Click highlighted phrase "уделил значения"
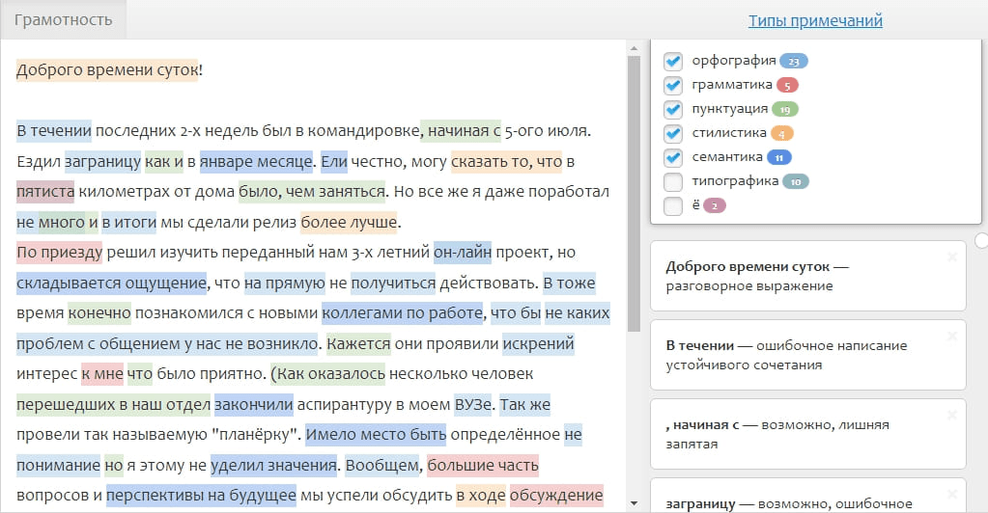988x513 pixels. point(273,465)
